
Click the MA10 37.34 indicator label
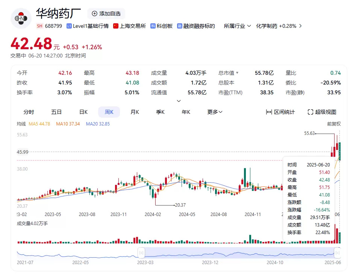point(68,124)
